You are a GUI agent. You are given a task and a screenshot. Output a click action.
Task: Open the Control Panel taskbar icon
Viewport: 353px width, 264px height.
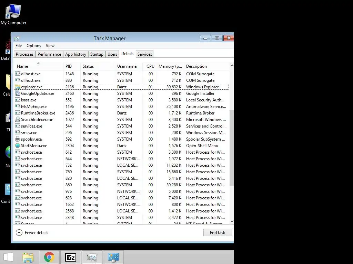(113, 257)
